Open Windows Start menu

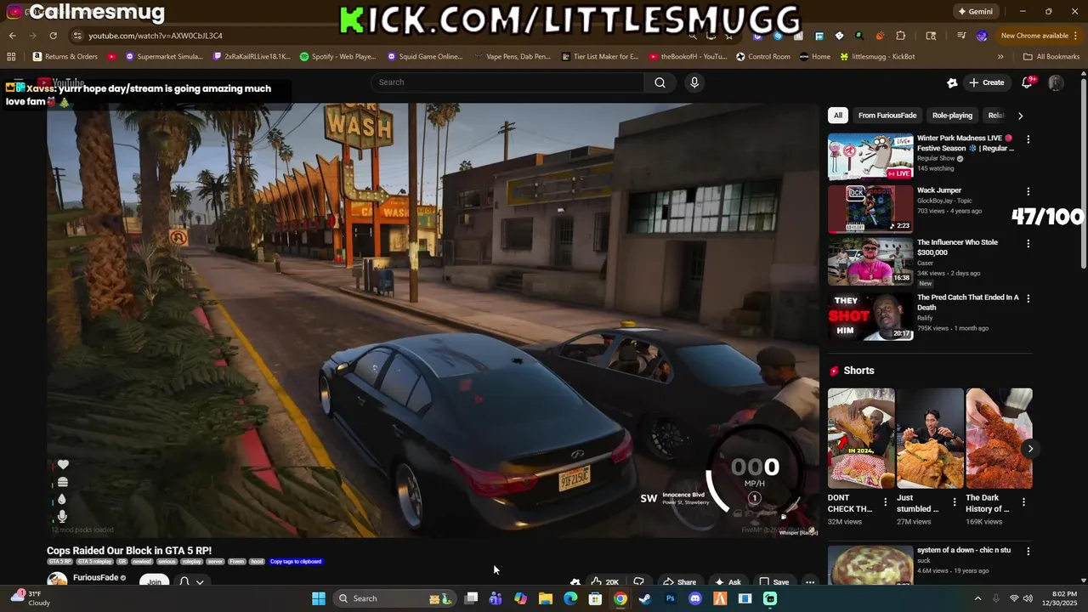[x=318, y=598]
